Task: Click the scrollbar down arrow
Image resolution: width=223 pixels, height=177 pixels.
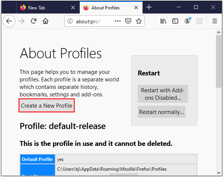Action: click(x=218, y=173)
